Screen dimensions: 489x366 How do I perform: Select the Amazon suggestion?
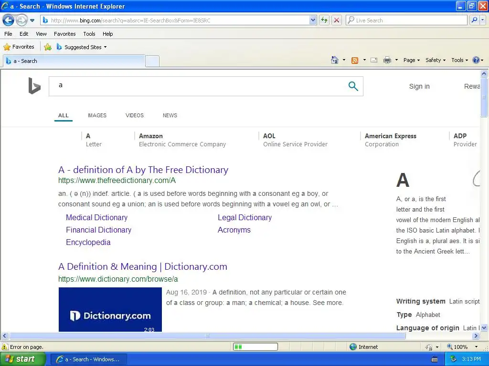[x=182, y=140]
